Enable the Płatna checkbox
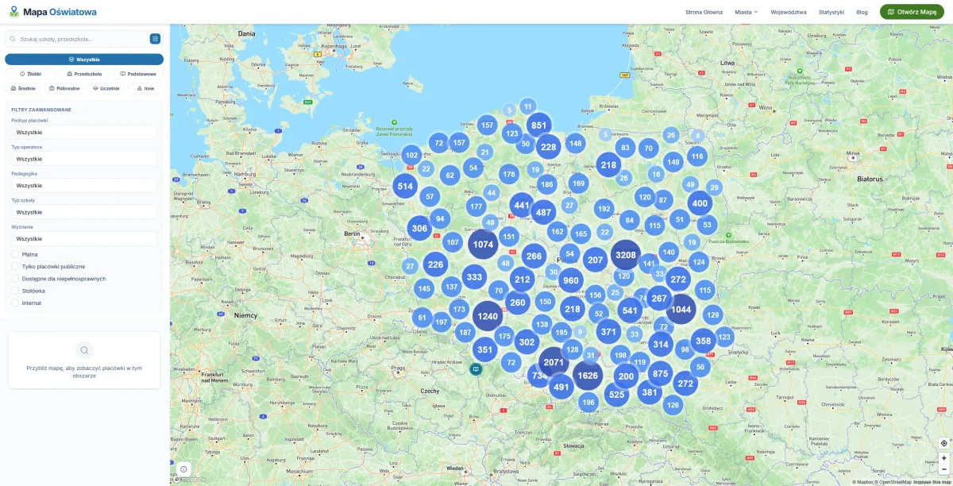Viewport: 953px width, 486px height. tap(15, 255)
